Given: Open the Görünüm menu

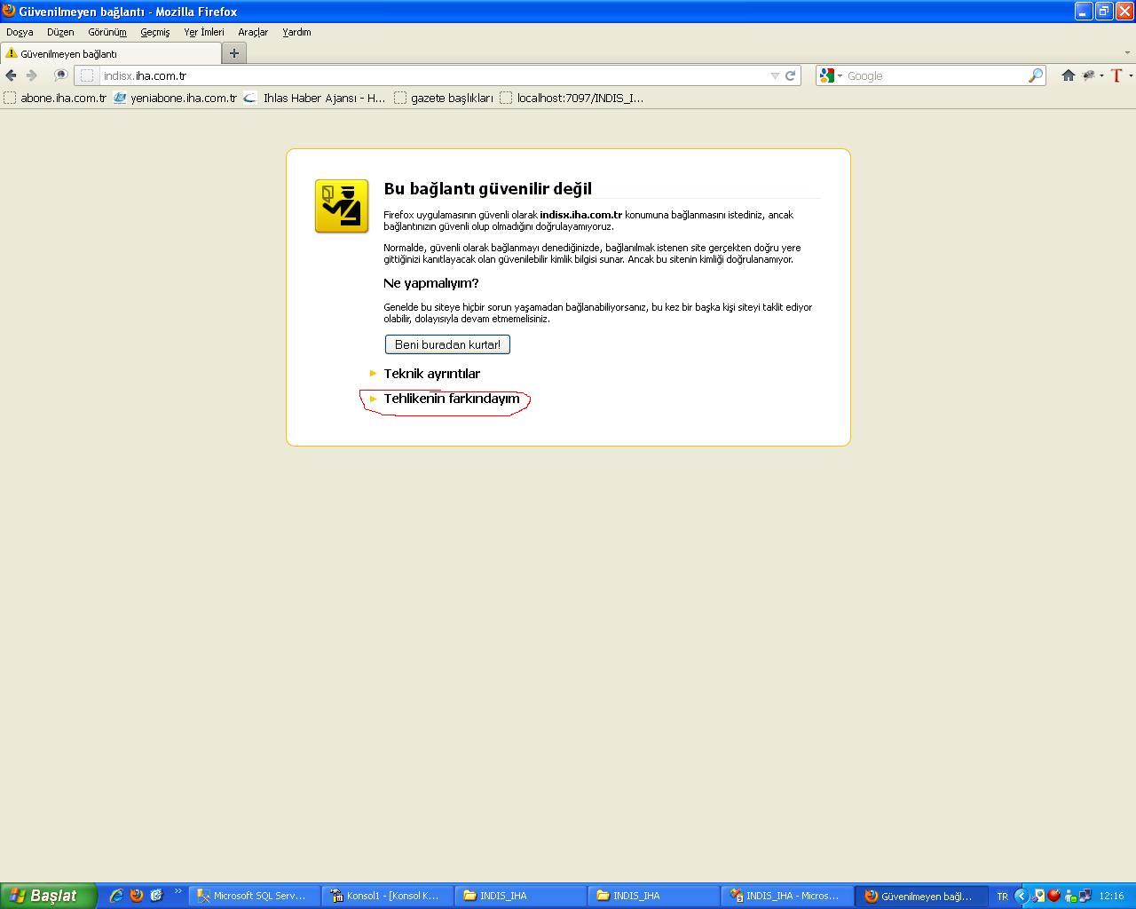Looking at the screenshot, I should point(107,32).
